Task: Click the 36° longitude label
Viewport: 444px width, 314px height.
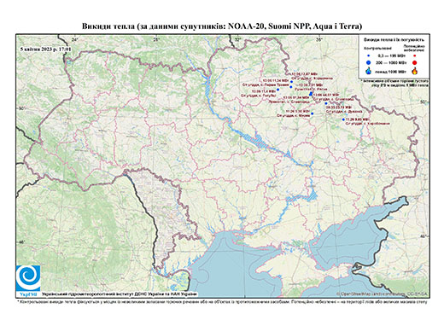Action: pos(319,39)
